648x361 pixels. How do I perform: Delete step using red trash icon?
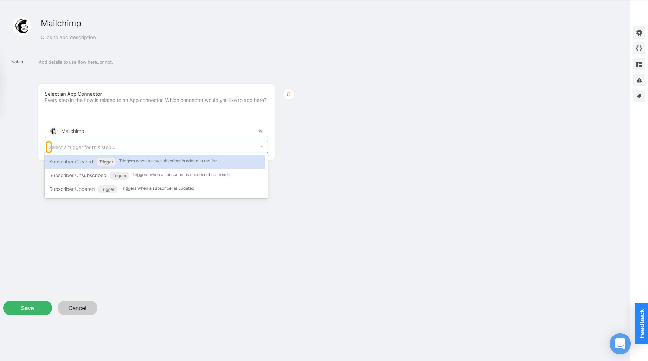288,94
